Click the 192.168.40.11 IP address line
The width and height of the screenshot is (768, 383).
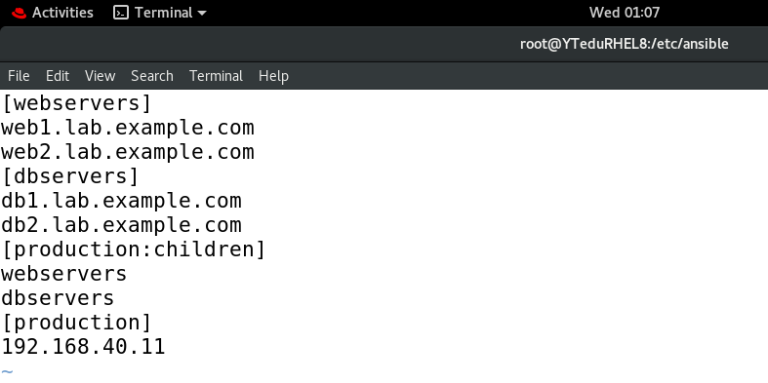click(x=83, y=347)
